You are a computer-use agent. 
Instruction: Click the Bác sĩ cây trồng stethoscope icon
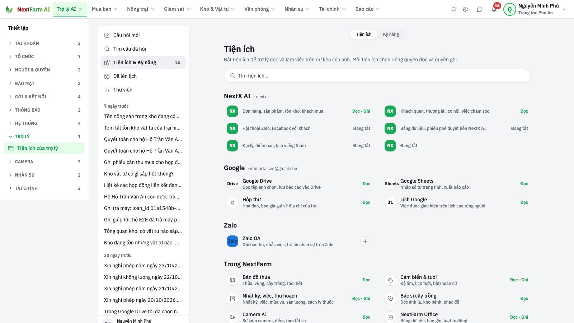pos(390,299)
